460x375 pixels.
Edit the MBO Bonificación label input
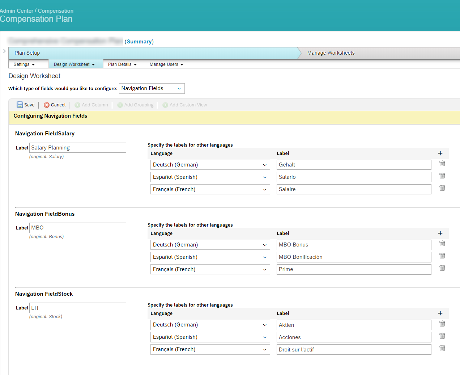point(354,257)
